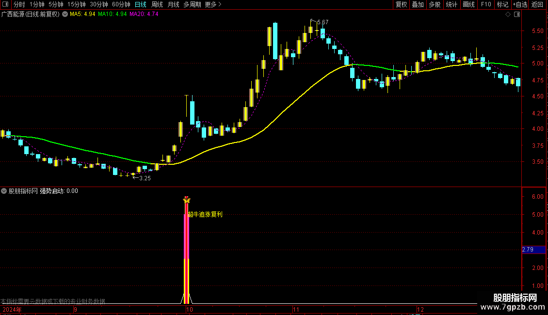Click the 5.50 price axis label
The width and height of the screenshot is (548, 315).
(x=537, y=31)
